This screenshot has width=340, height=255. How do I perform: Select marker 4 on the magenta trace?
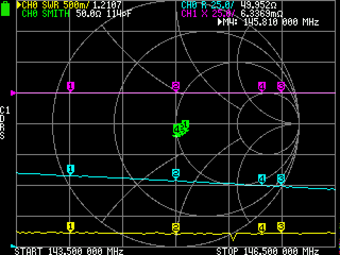coord(261,86)
